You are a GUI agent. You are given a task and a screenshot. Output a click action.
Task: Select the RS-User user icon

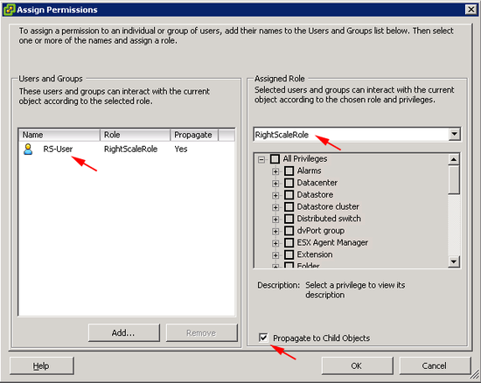click(x=28, y=149)
